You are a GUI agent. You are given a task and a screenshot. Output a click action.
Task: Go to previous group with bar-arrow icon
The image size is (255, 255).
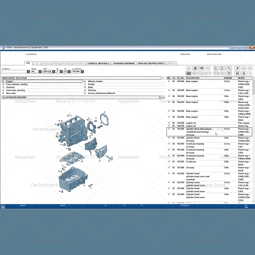[x=244, y=73]
